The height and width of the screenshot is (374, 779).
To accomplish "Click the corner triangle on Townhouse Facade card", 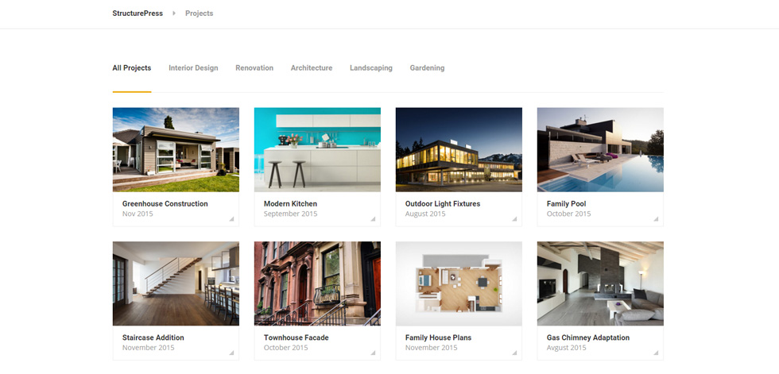I will point(374,353).
